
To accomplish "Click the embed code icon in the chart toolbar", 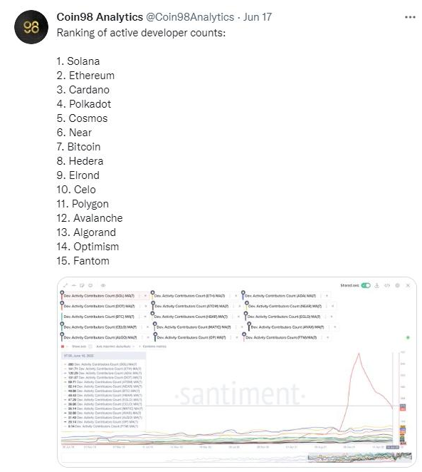I will tap(387, 285).
